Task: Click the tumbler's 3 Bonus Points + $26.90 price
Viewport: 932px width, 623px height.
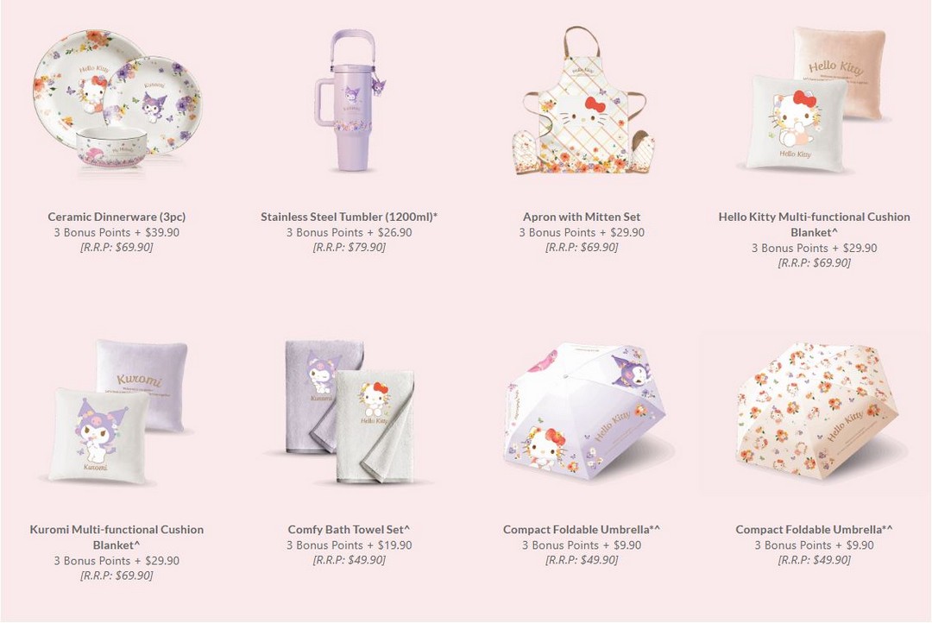Action: tap(349, 232)
